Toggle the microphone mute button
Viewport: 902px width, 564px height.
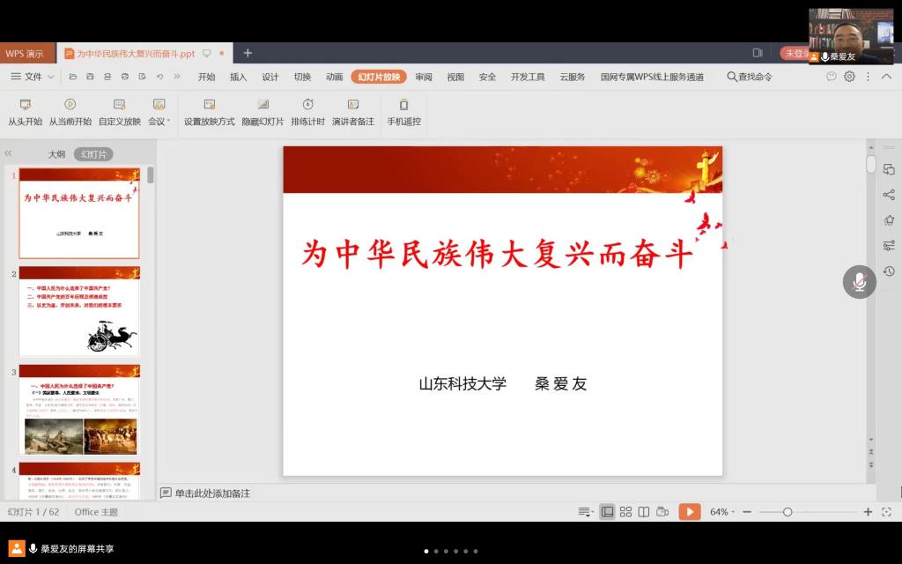coord(859,282)
